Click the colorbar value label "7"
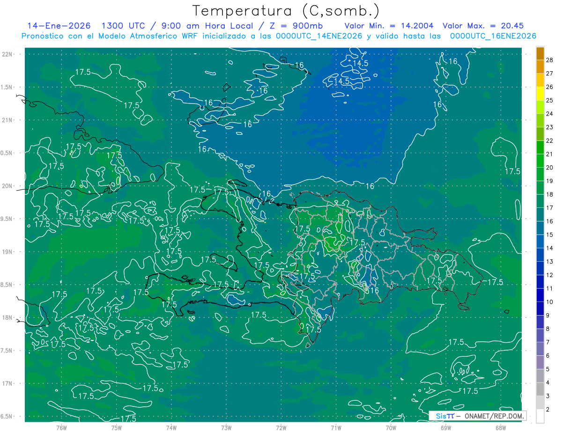562x434 pixels. 548,342
